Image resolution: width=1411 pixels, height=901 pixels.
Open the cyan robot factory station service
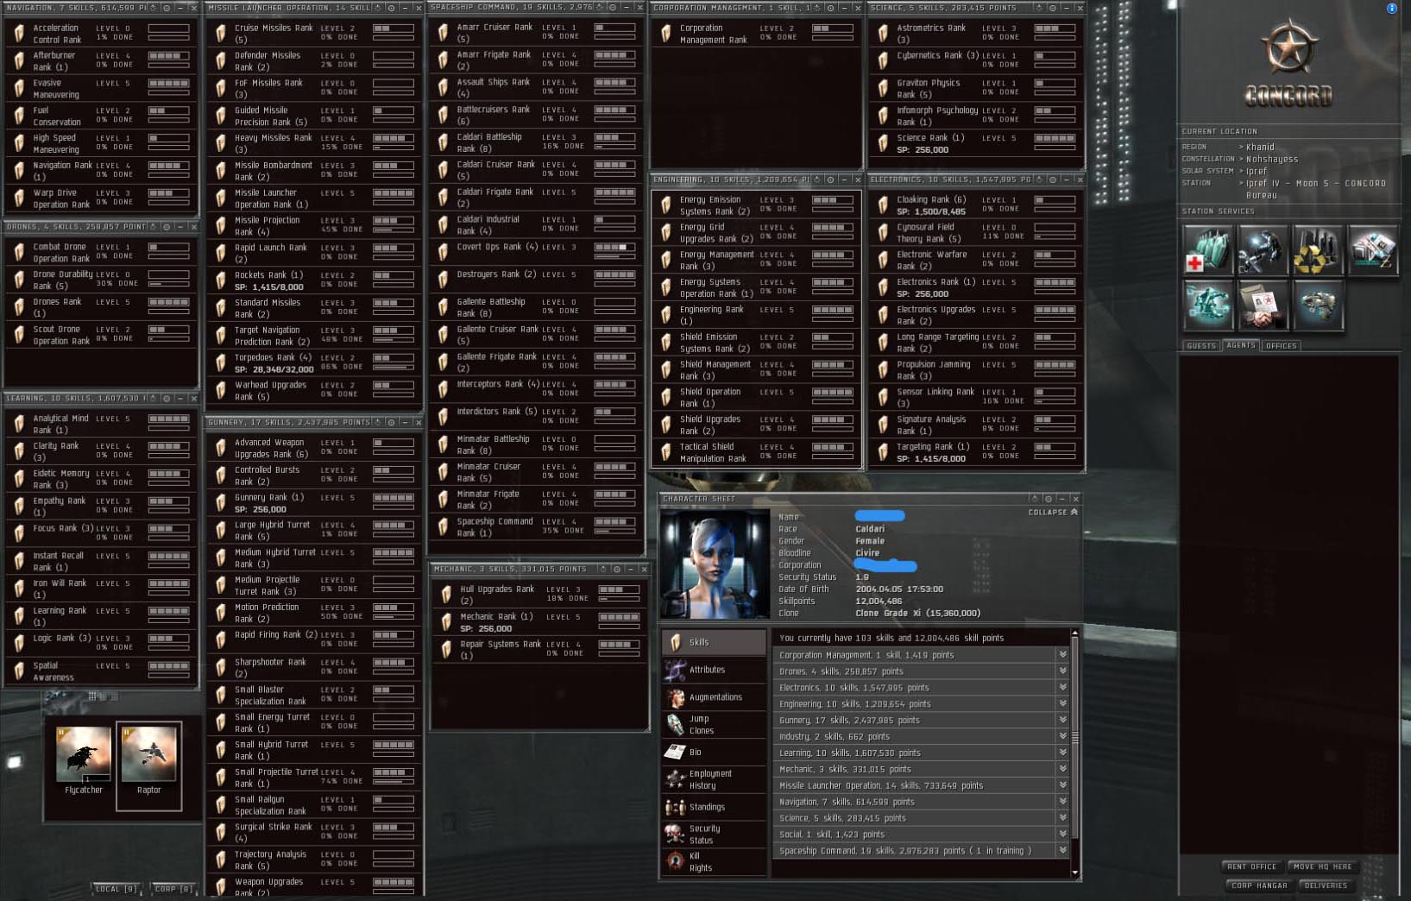tap(1206, 306)
